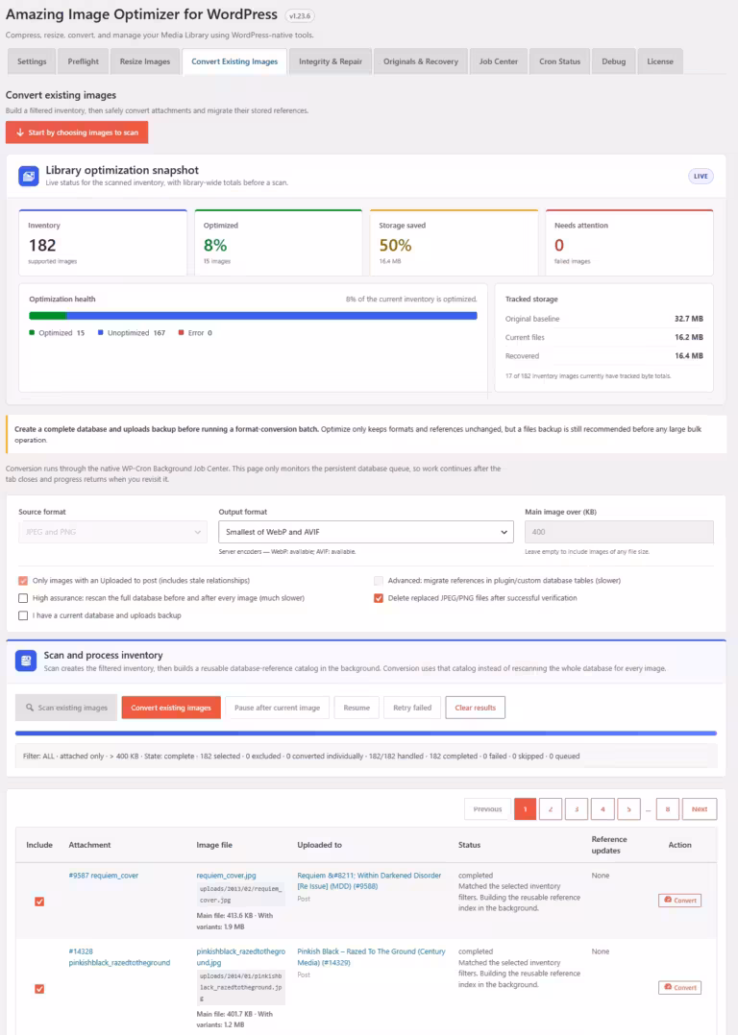
Task: Click the Previous pagination button
Action: [487, 809]
